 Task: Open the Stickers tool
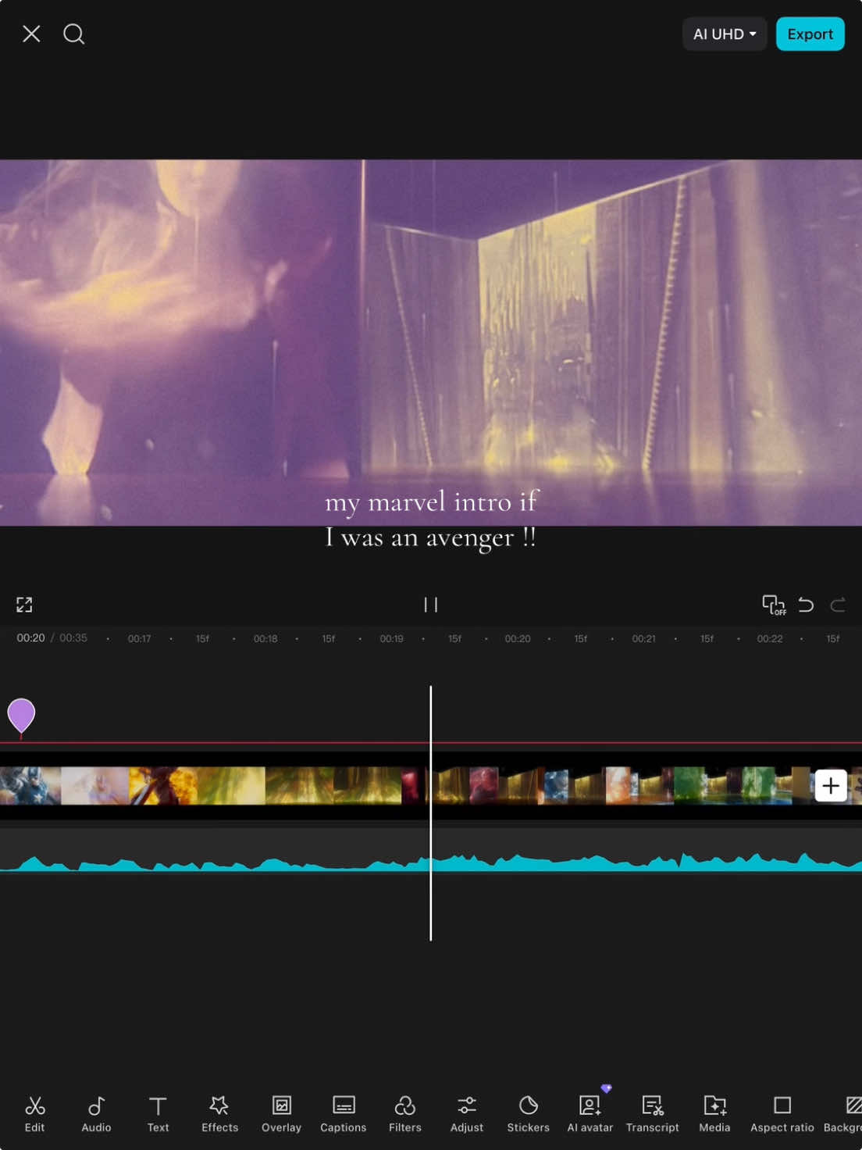[528, 1114]
